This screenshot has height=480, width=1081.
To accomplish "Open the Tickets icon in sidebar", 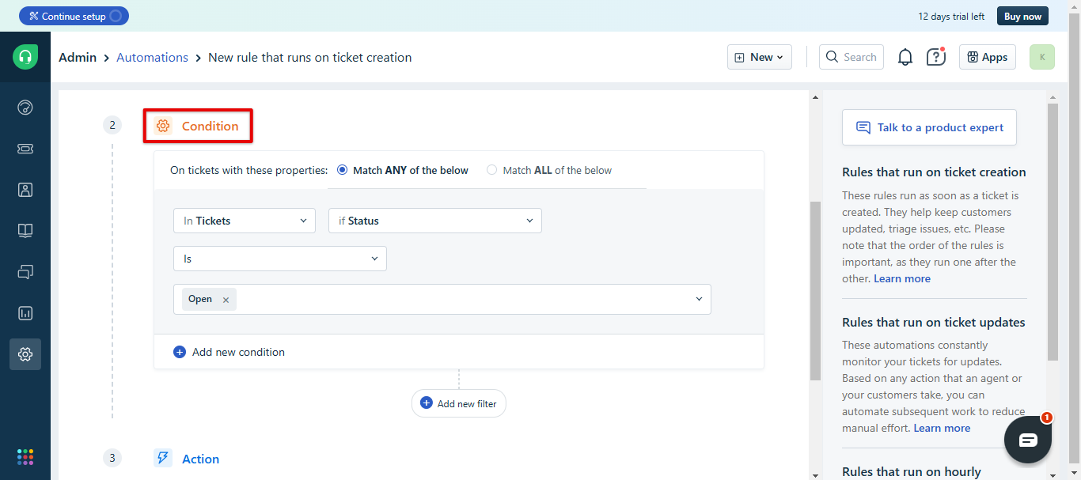I will pos(25,149).
